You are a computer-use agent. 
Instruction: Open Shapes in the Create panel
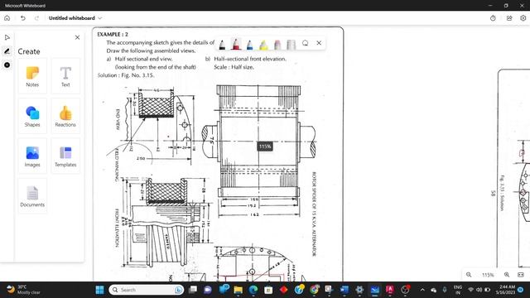pyautogui.click(x=32, y=116)
